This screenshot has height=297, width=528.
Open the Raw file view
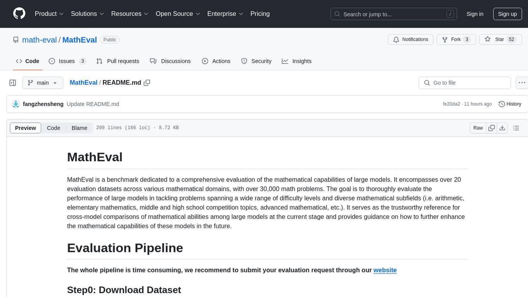[478, 128]
